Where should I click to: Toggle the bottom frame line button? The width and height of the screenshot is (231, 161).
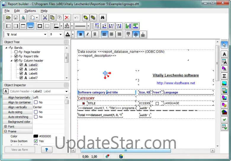tap(31, 26)
